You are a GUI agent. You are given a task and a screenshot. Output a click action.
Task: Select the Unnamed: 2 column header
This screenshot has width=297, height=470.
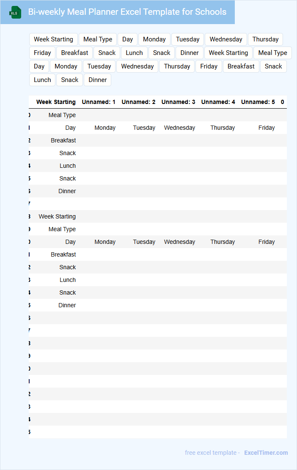pos(138,102)
